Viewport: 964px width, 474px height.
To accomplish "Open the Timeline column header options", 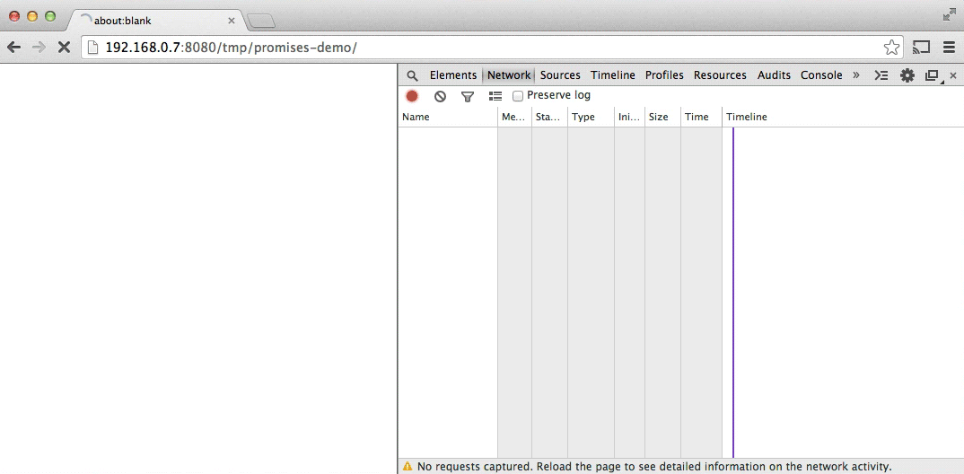I will click(x=843, y=117).
